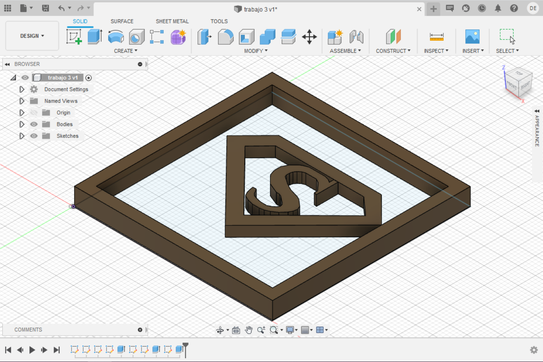Screen dimensions: 543x362
Task: Switch to the SURFACE tab
Action: [122, 21]
